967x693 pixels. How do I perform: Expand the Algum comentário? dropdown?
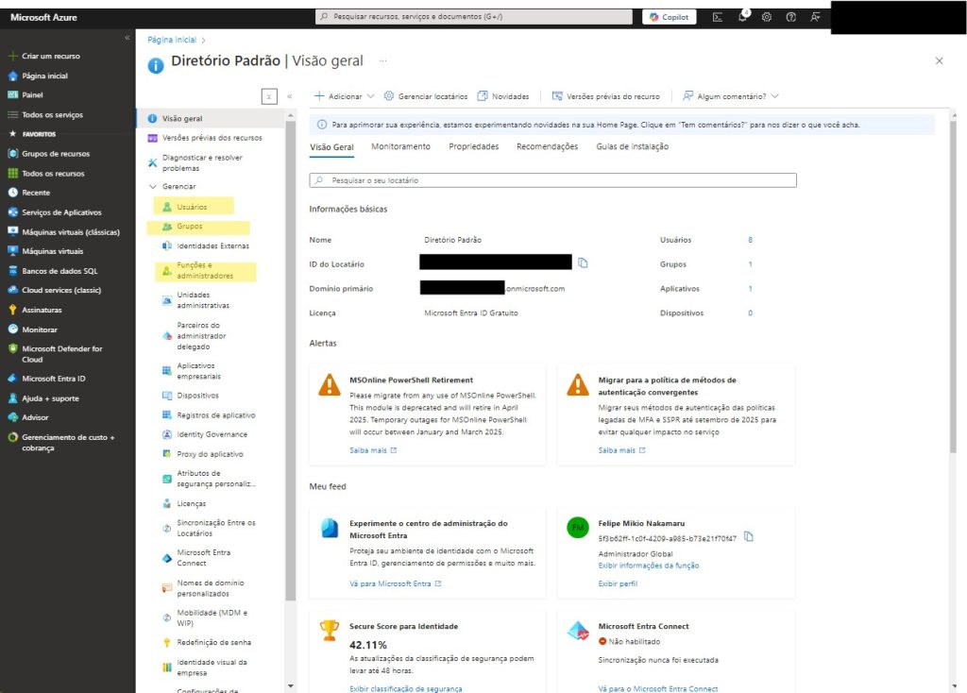pyautogui.click(x=775, y=96)
